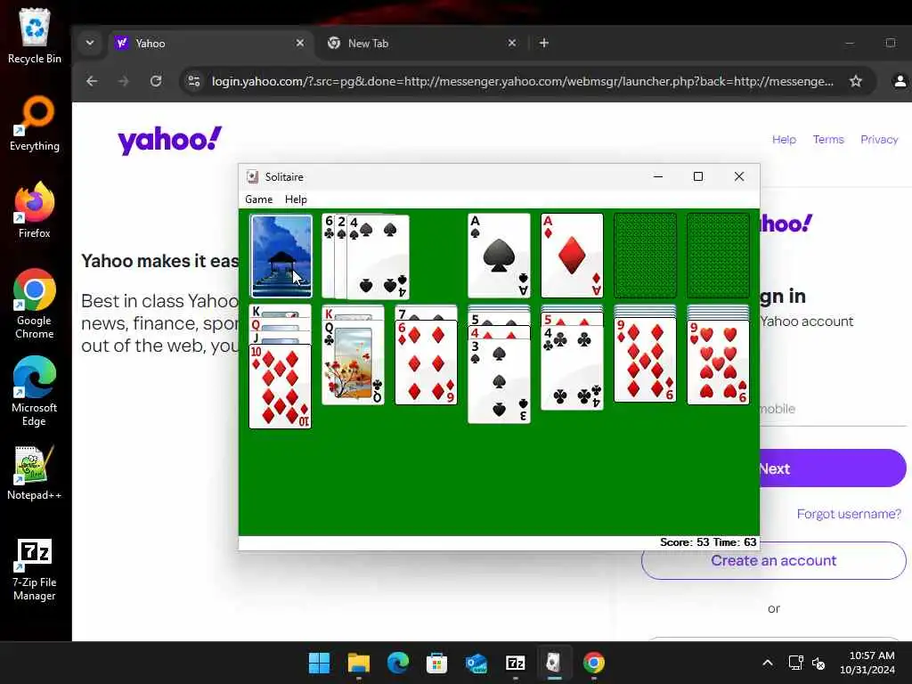Open the Recycle Bin desktop icon
The height and width of the screenshot is (684, 912).
(35, 36)
